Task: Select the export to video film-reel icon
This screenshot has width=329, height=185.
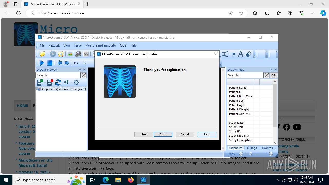Action: (78, 54)
